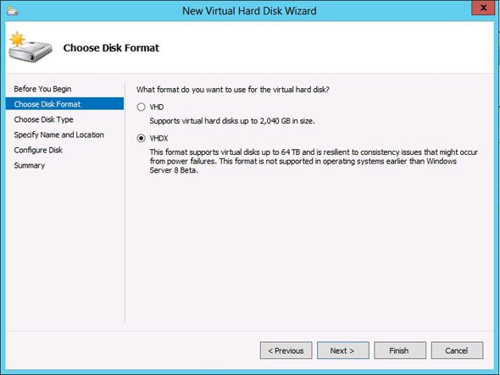Click the hard disk icon in header

click(x=31, y=47)
